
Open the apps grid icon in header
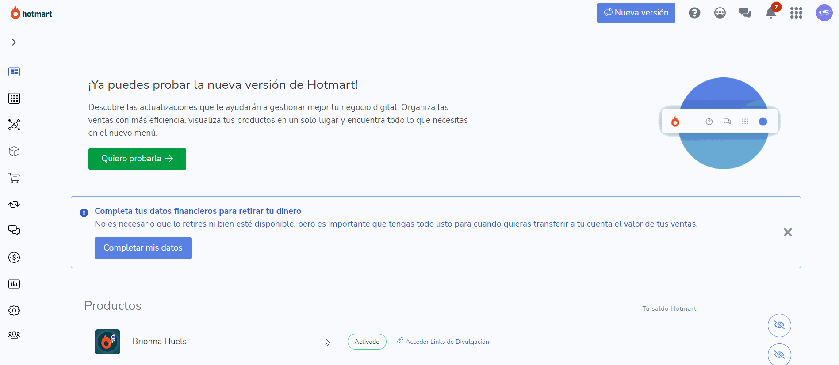pos(796,13)
